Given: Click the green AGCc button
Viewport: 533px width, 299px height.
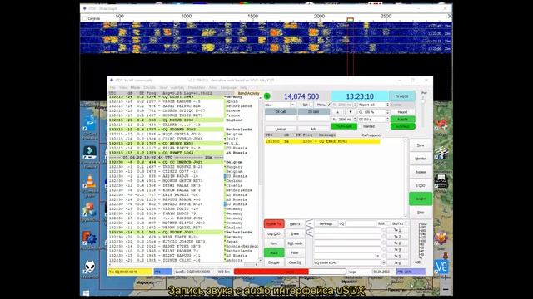Looking at the screenshot, I should pos(274,252).
